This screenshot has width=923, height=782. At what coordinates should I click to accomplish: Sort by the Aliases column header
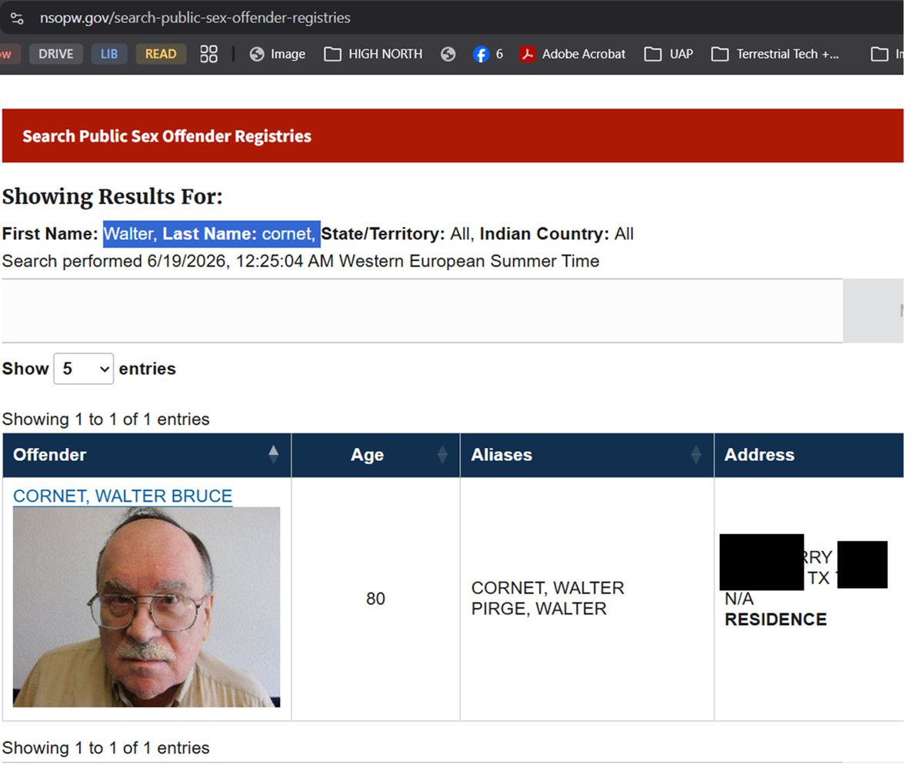(587, 455)
